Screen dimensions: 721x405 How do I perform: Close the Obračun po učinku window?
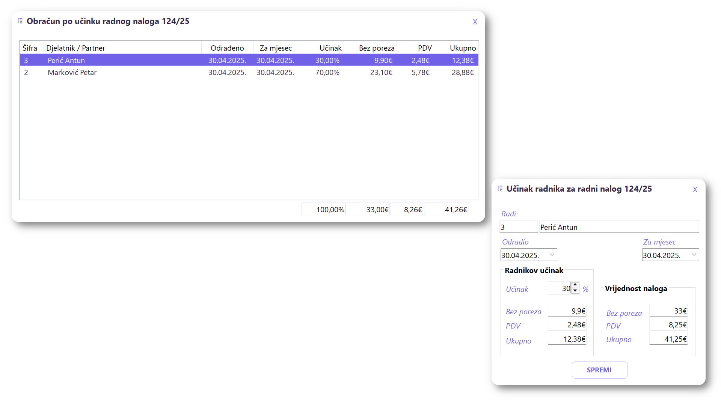(x=475, y=22)
